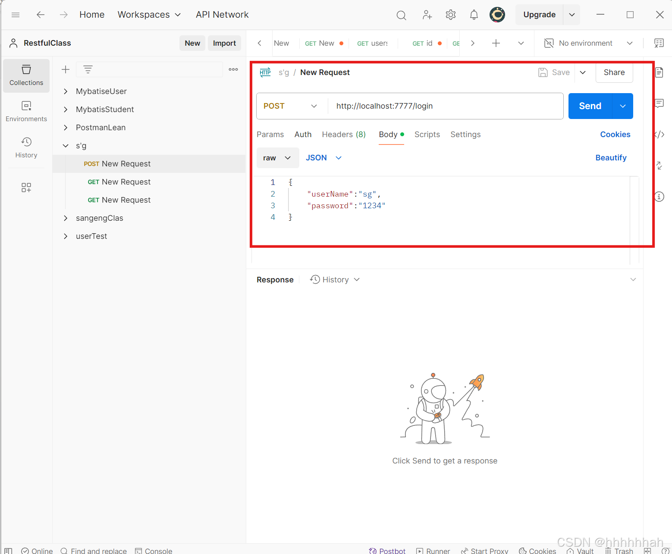
Task: Open the raw body type dropdown
Action: (x=278, y=158)
